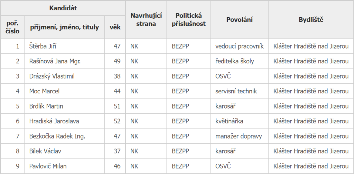The height and width of the screenshot is (174, 354).
Task: Click the 'Bydliště' column header
Action: 311,20
